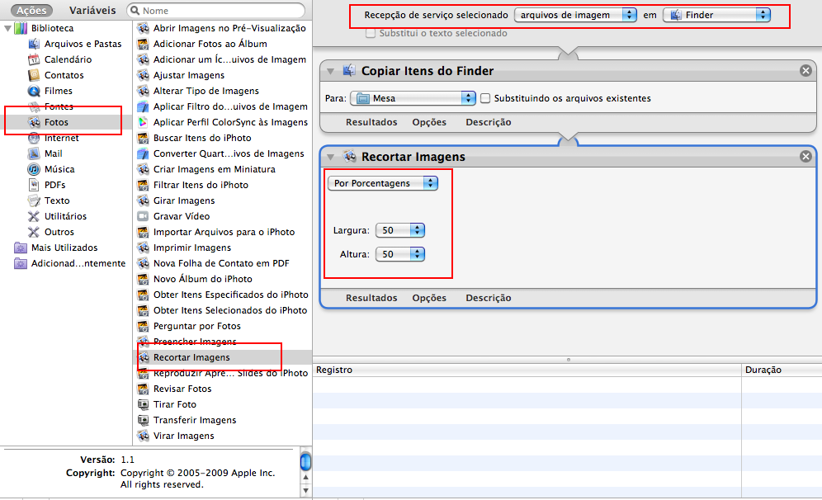The width and height of the screenshot is (822, 500).
Task: Select the Mail category icon
Action: (34, 153)
